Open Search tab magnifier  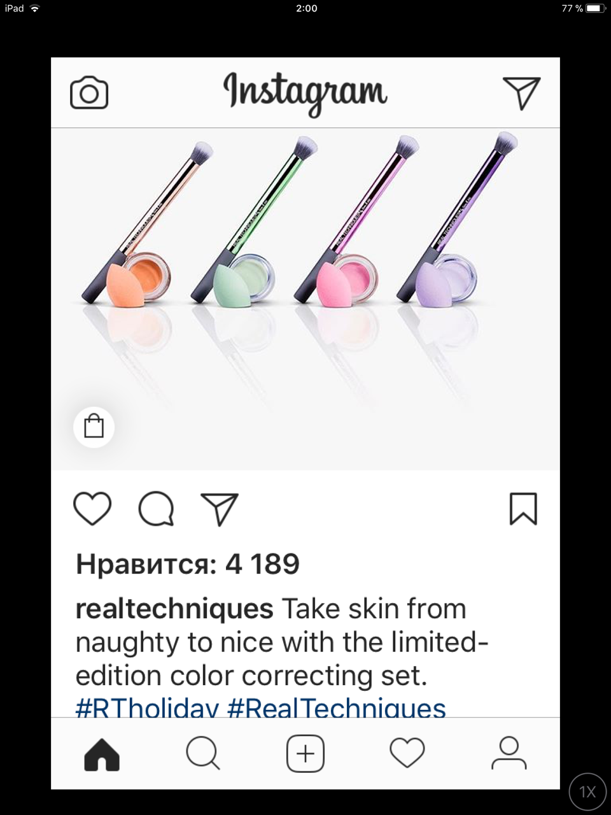click(x=203, y=754)
